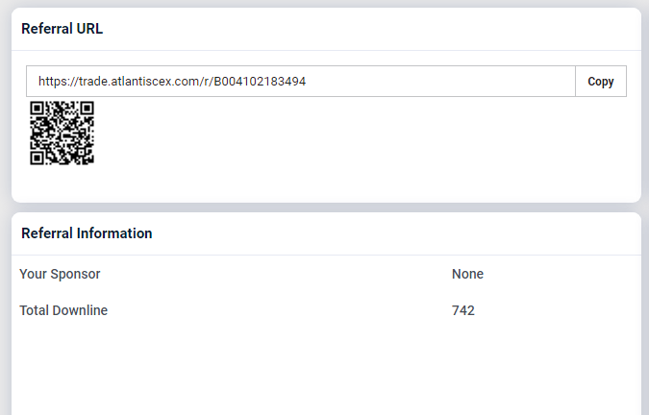Click the title of the Referral Information card

click(x=87, y=233)
